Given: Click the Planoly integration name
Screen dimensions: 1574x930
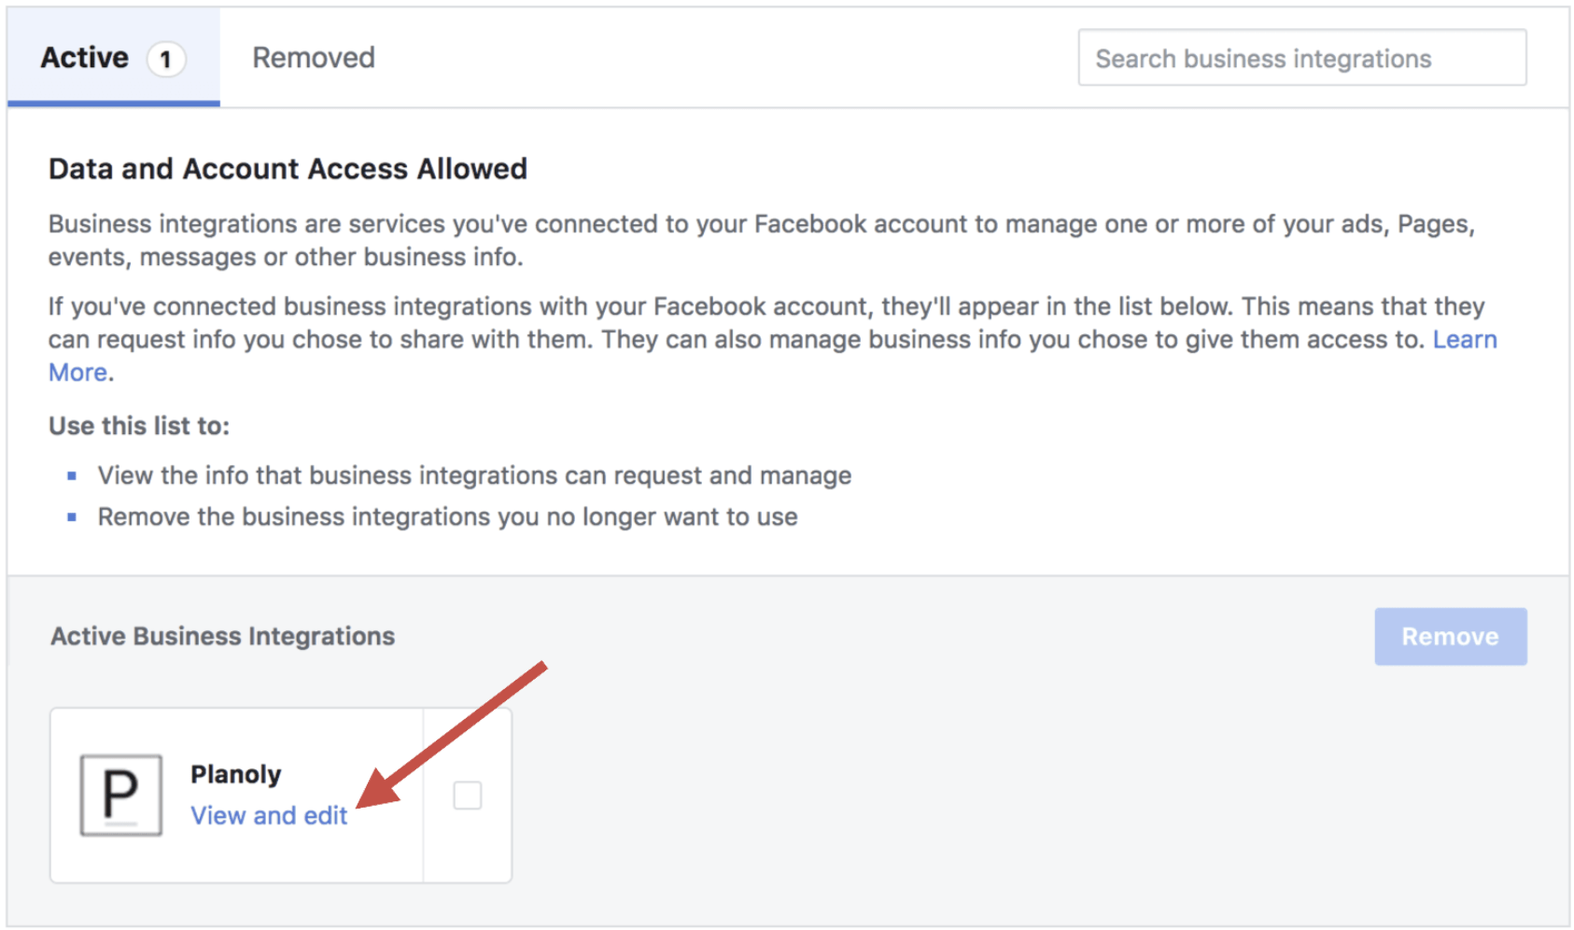Looking at the screenshot, I should (x=235, y=774).
